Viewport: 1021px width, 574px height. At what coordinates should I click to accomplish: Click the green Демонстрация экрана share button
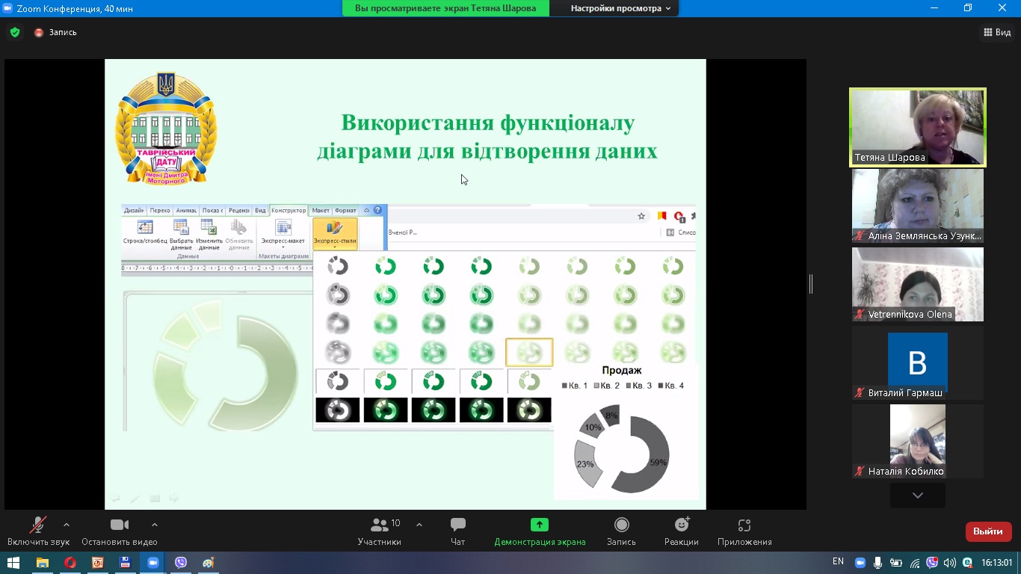click(x=540, y=531)
